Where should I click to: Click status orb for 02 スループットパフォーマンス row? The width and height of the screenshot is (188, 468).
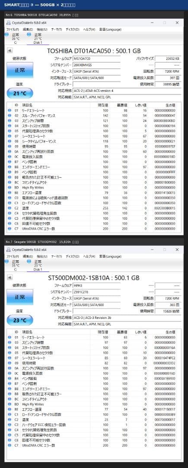[x=10, y=116]
